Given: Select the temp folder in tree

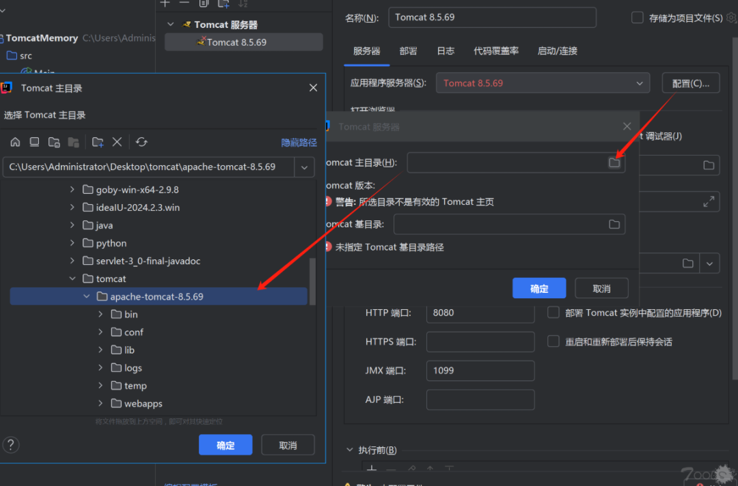Looking at the screenshot, I should (129, 386).
